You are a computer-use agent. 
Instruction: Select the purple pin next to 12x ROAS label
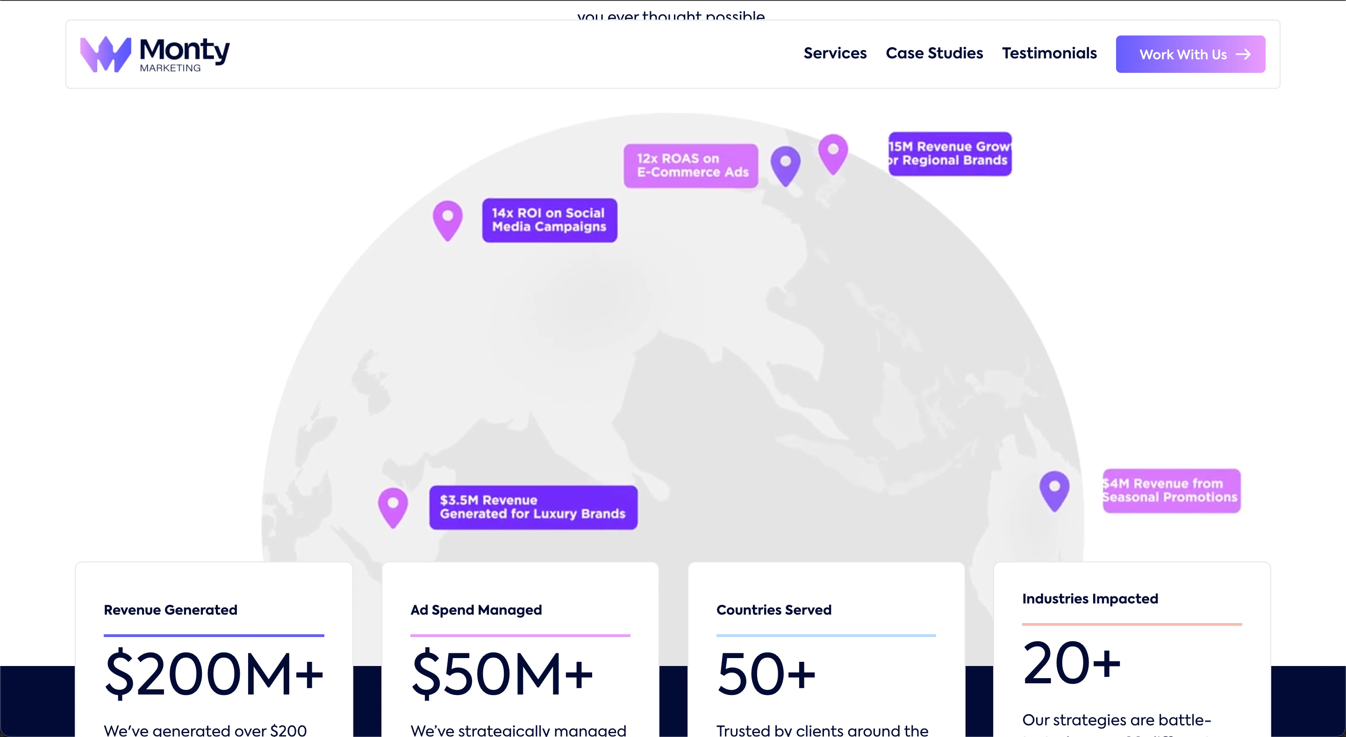pos(785,167)
